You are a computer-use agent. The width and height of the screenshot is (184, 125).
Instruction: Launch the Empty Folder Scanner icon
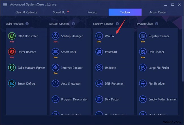(143, 99)
